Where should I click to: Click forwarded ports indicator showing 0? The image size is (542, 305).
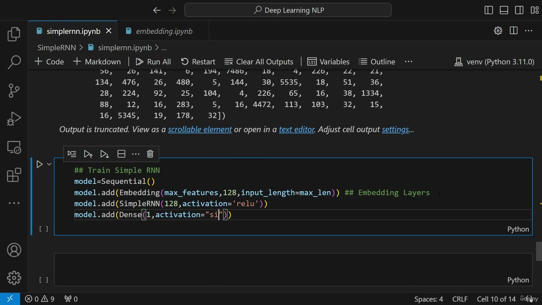click(x=71, y=299)
